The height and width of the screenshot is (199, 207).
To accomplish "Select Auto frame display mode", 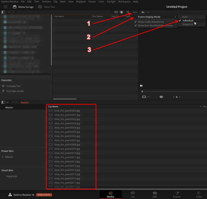I will [185, 17].
